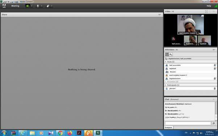Open the raise hand status dropdown arrow
Screen dimensions: 218x136
(x=51, y=6)
